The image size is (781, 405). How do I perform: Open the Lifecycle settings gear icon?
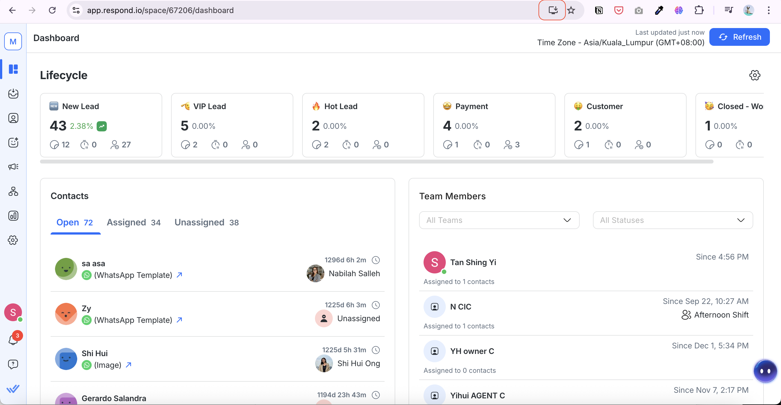[755, 76]
